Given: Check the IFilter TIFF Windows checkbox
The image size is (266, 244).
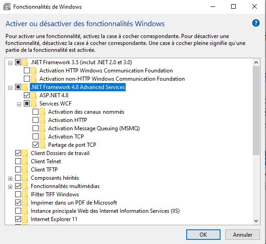Looking at the screenshot, I should [18, 194].
